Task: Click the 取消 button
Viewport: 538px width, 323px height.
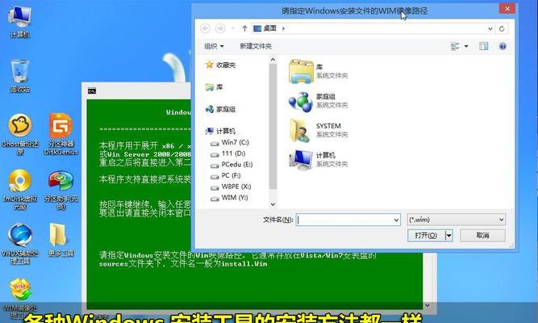Action: click(x=482, y=235)
